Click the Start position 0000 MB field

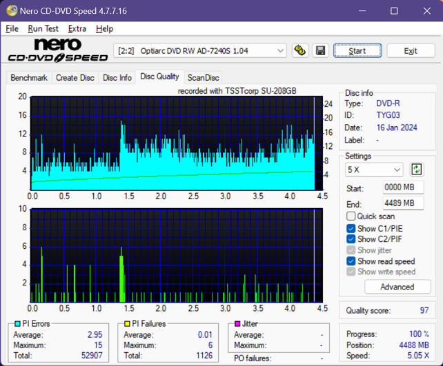click(403, 187)
